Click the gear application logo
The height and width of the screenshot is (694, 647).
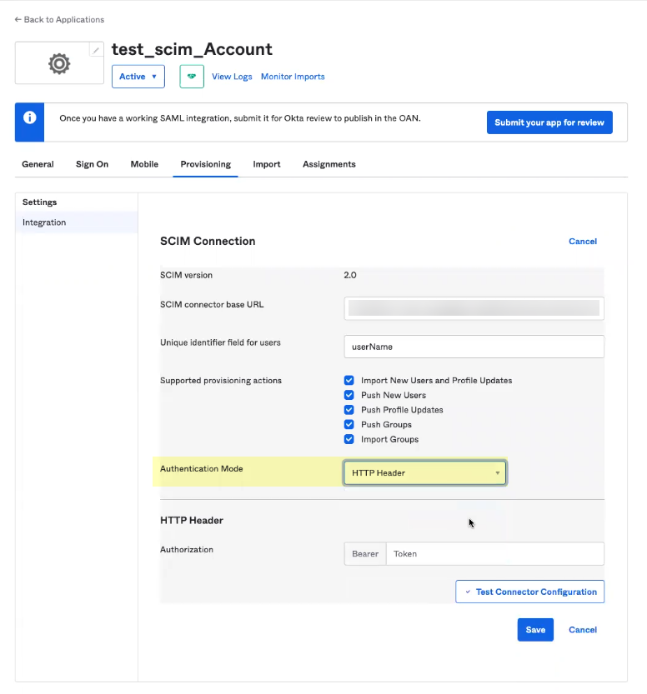[x=58, y=62]
